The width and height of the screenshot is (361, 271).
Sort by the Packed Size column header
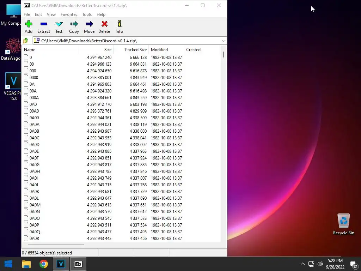tap(131, 49)
